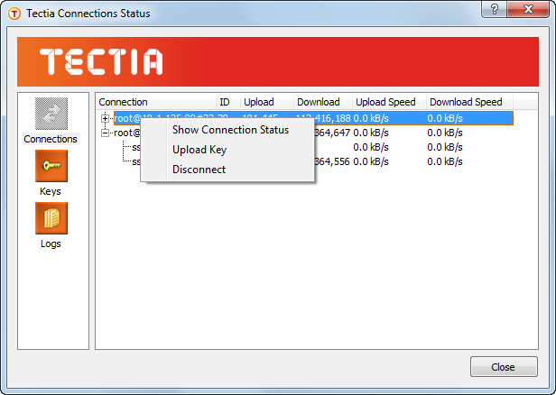The width and height of the screenshot is (556, 395).
Task: Open the Connections panel icon
Action: coord(51,114)
